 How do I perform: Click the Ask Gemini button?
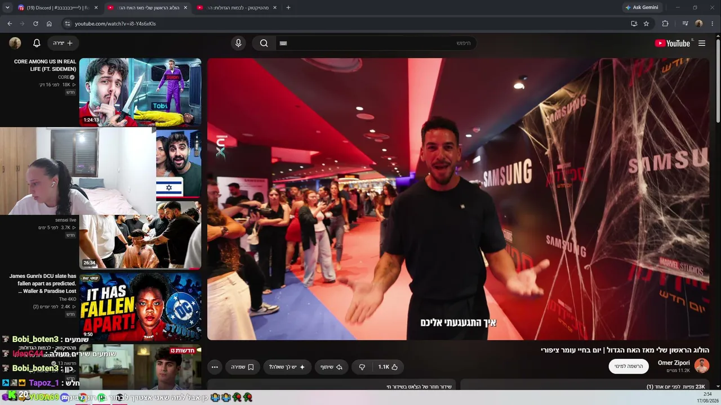tap(642, 7)
